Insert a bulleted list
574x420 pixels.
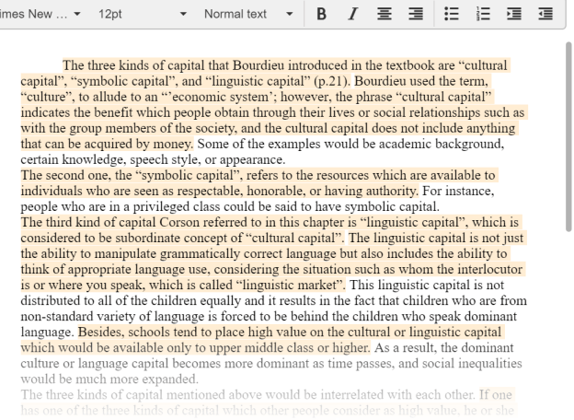coord(451,14)
